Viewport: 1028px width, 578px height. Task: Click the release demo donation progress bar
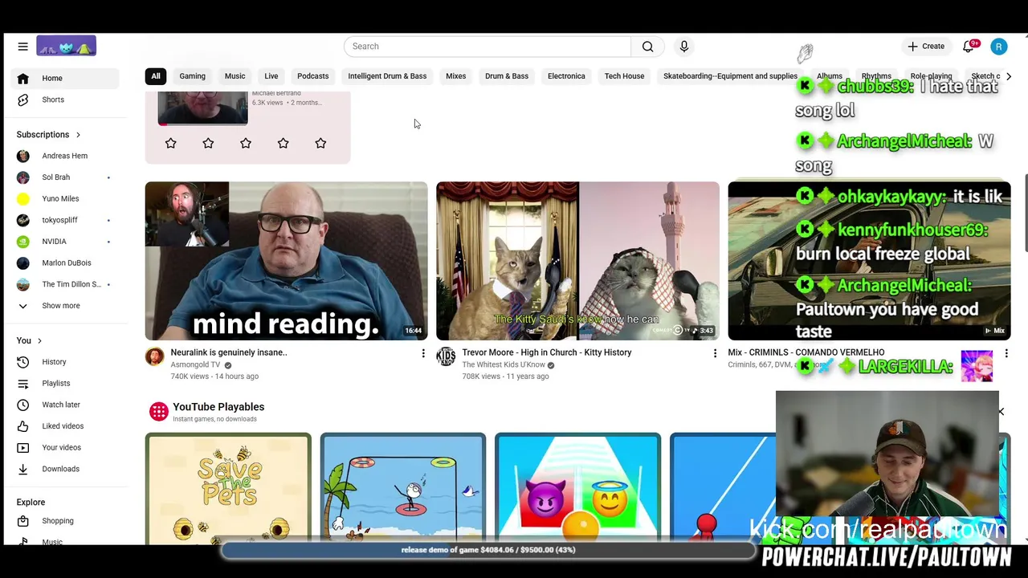[488, 550]
